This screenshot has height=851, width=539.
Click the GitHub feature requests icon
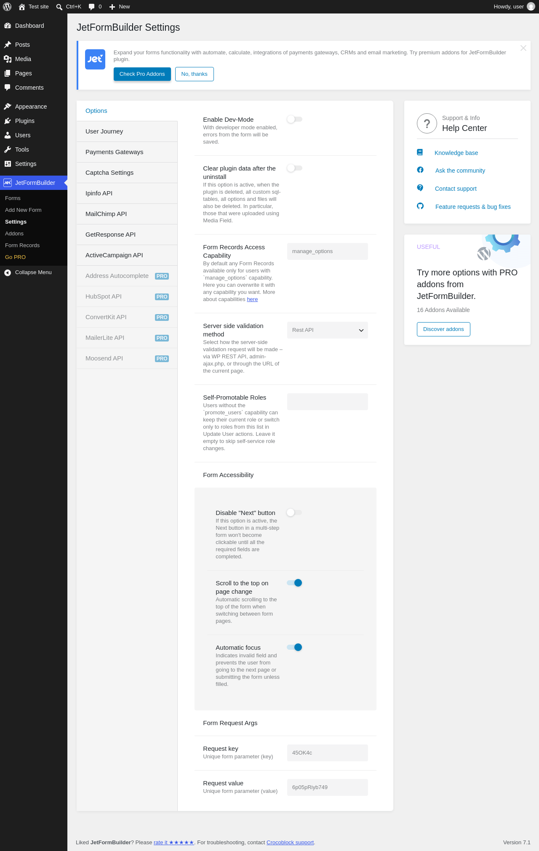coord(420,206)
